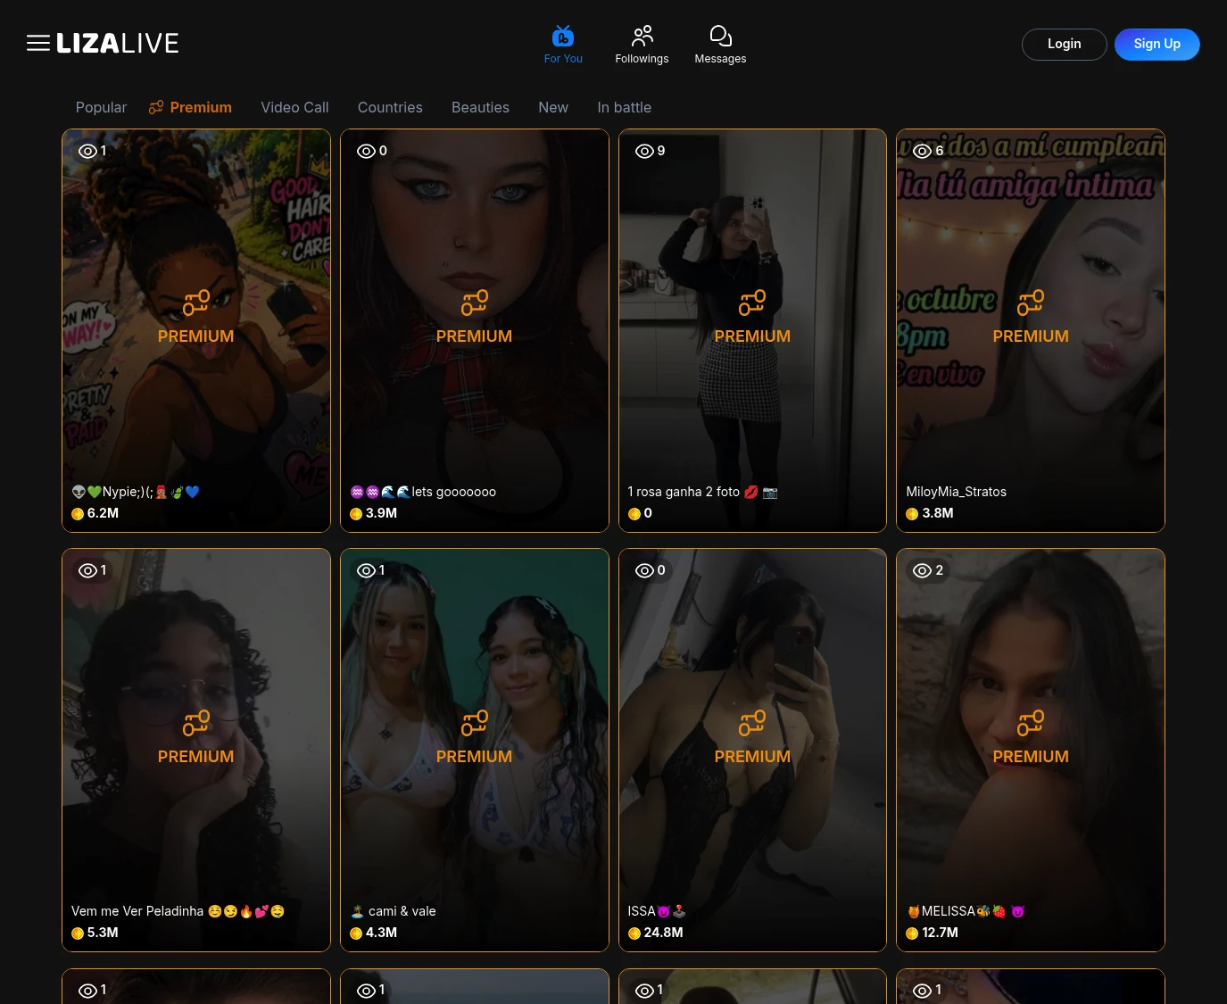Open the Nypie stream thumbnail
Viewport: 1227px width, 1004px height.
196,331
